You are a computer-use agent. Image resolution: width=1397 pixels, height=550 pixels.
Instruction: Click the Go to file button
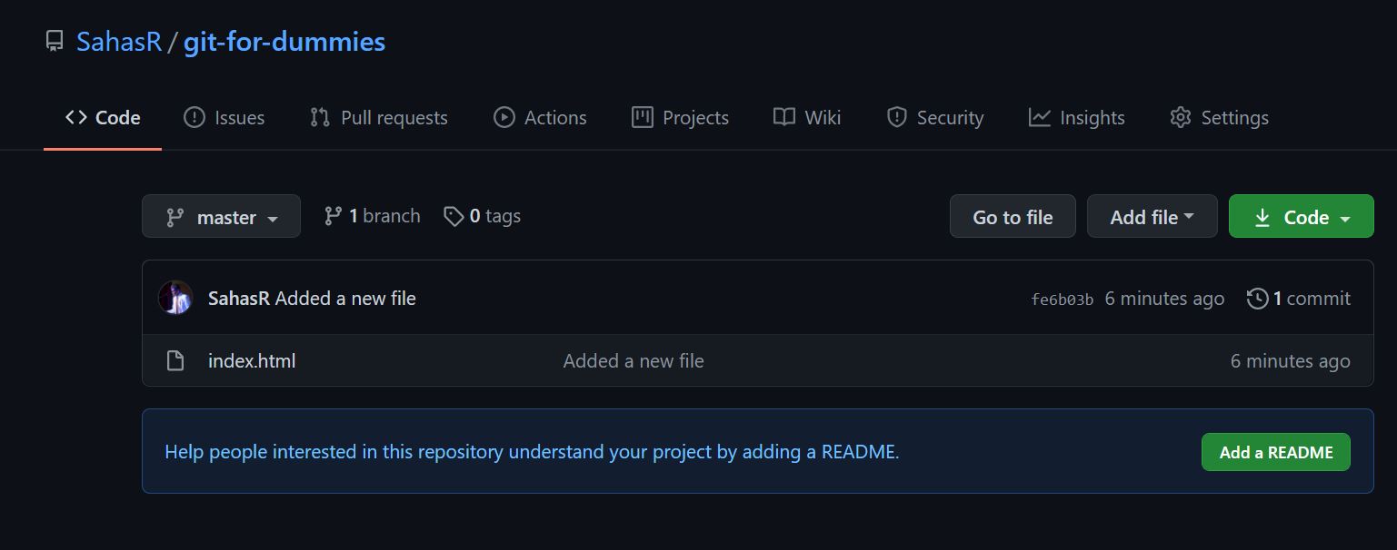pyautogui.click(x=1013, y=217)
